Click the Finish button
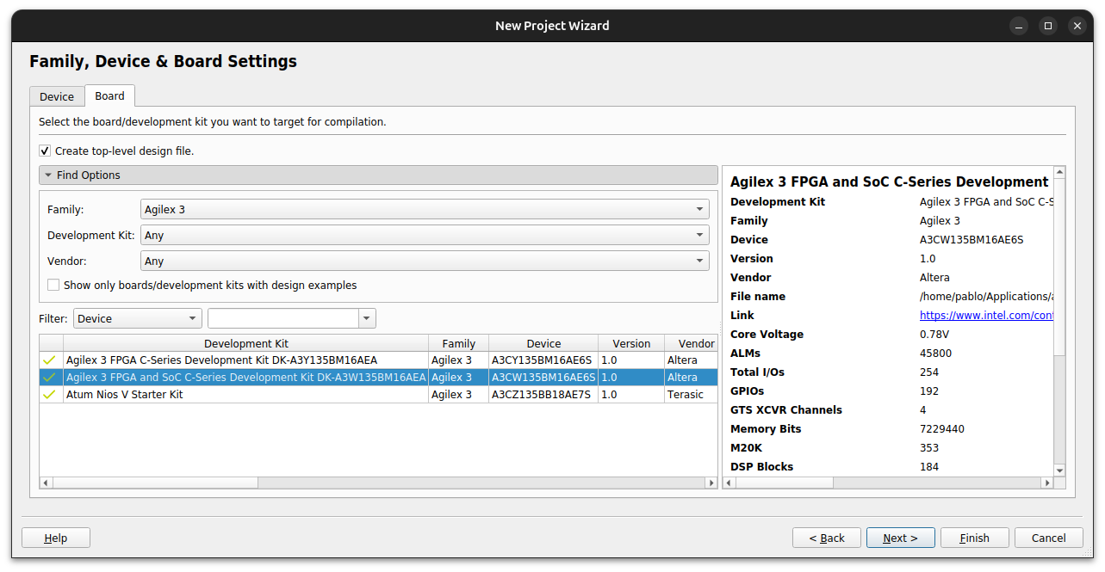This screenshot has height=572, width=1105. point(975,538)
